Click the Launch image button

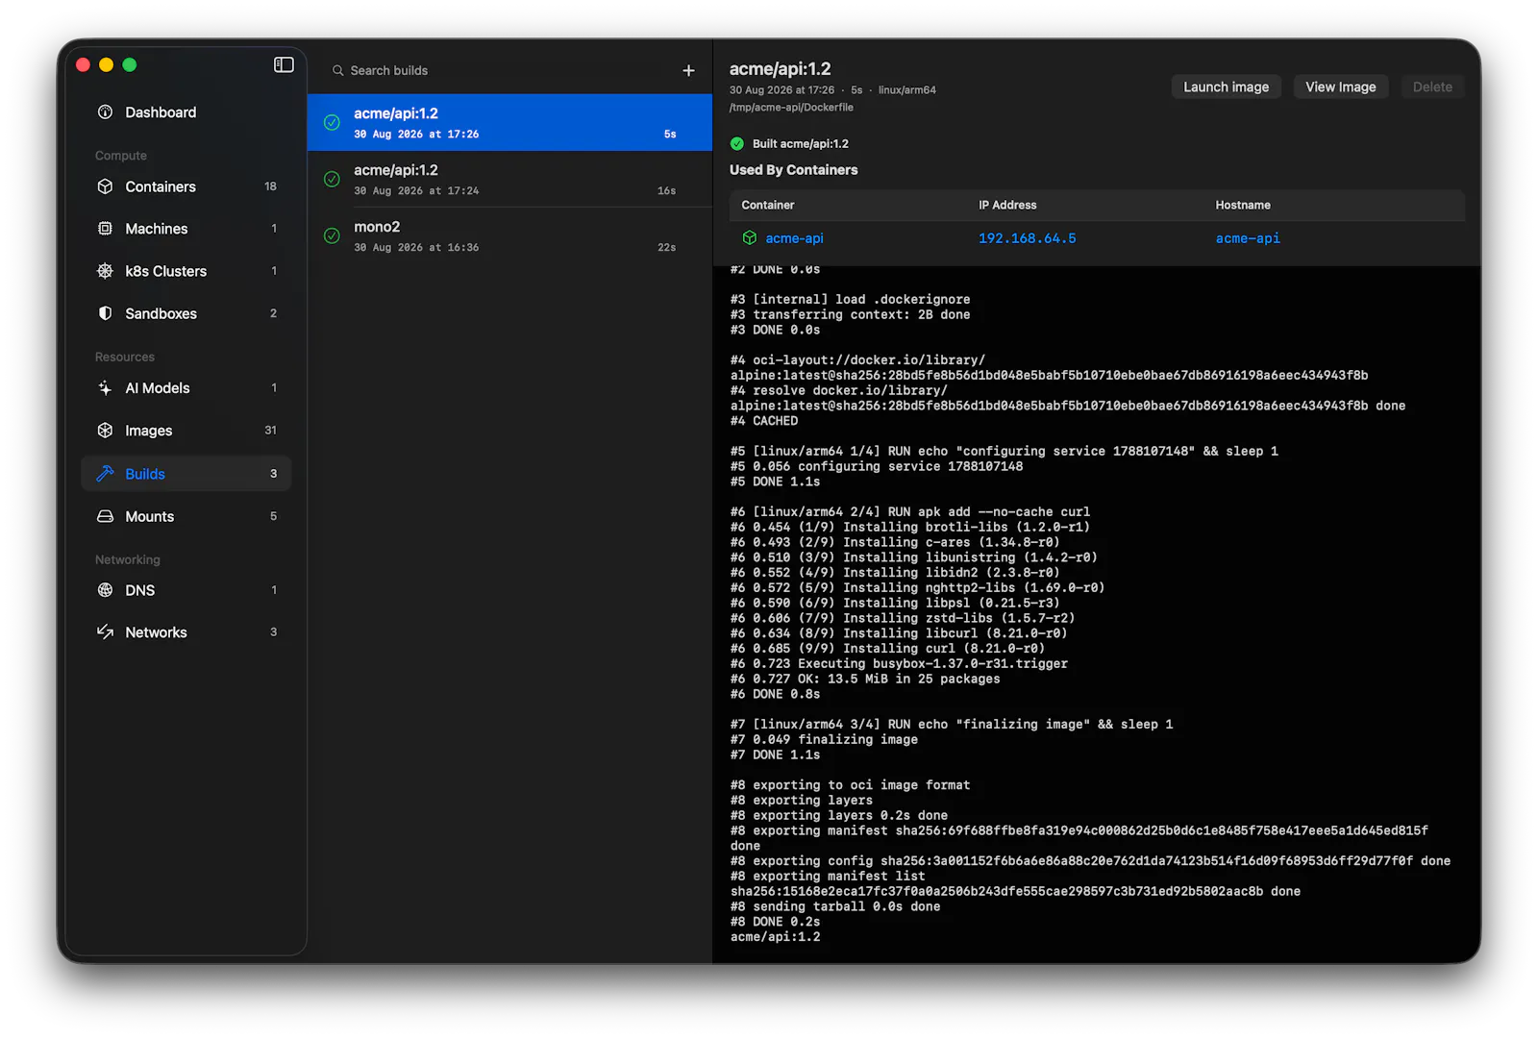[x=1226, y=87]
